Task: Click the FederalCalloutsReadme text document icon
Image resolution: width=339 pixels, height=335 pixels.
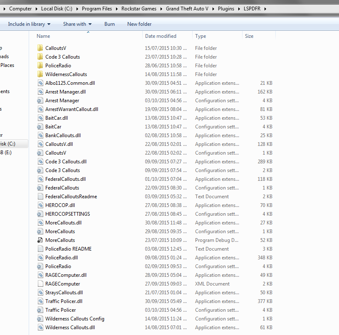Action: (40, 196)
